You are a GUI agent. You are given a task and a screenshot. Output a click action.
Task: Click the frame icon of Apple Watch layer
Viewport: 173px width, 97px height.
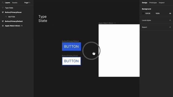coord(3,26)
